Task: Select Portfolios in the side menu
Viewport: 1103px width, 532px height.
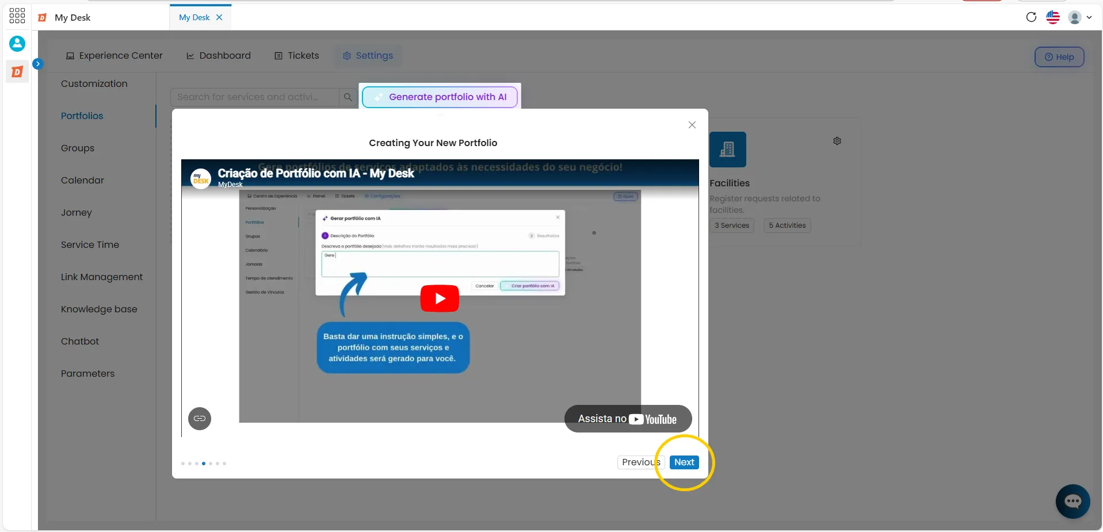Action: click(82, 116)
